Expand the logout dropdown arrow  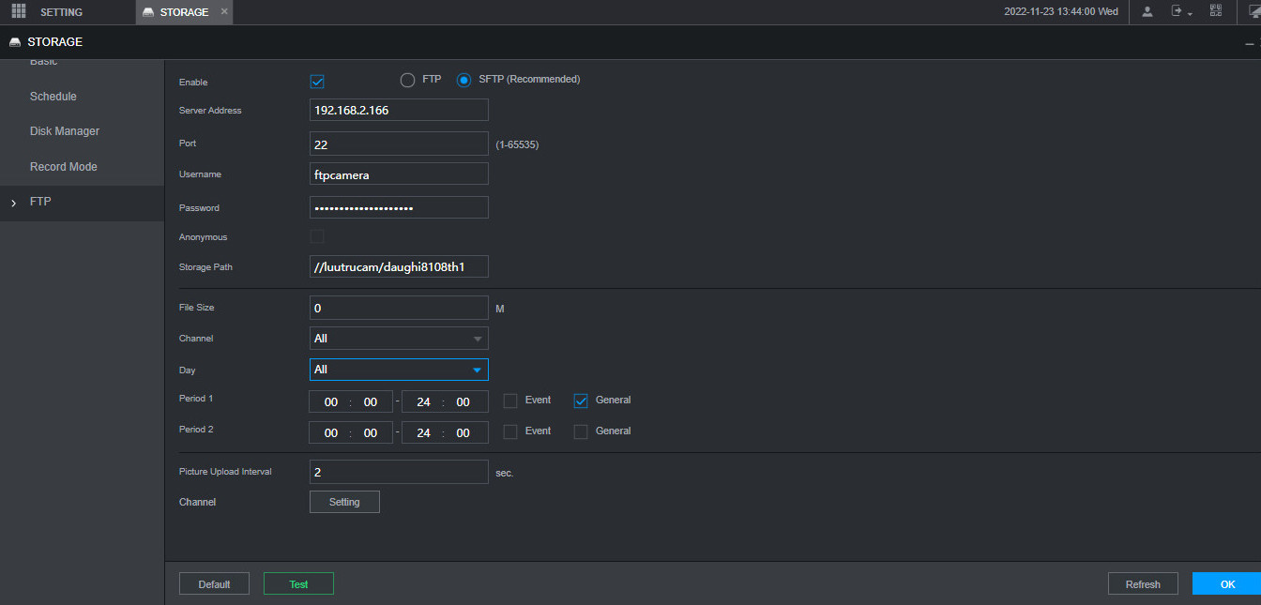pos(1190,14)
